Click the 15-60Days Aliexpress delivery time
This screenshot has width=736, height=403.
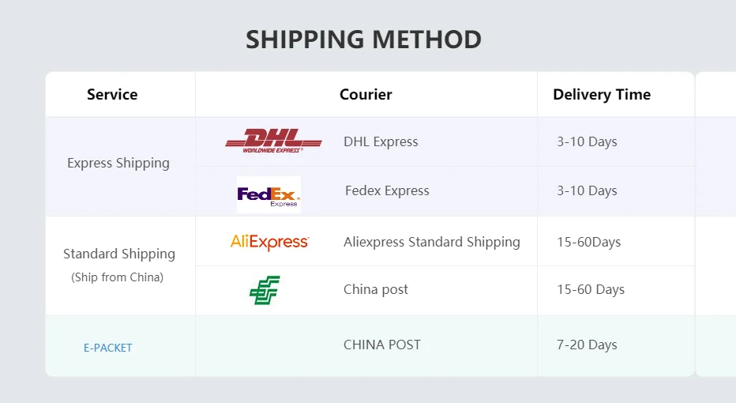coord(588,242)
